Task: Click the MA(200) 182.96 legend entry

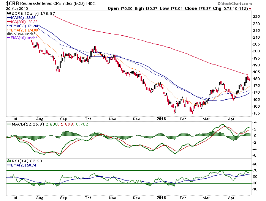Action: pyautogui.click(x=24, y=22)
